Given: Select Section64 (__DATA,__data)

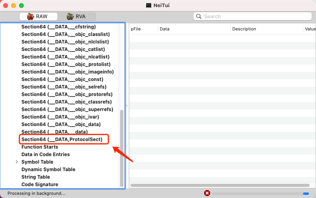Looking at the screenshot, I should (55, 132).
